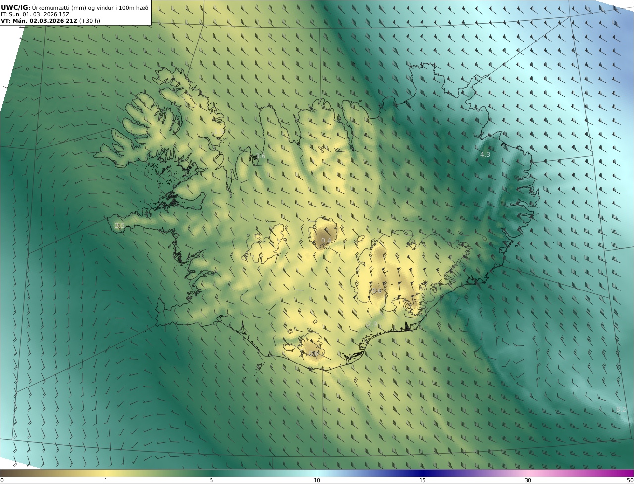Click the 0.4 value label on the brown patch
This screenshot has height=484, width=634.
(326, 241)
